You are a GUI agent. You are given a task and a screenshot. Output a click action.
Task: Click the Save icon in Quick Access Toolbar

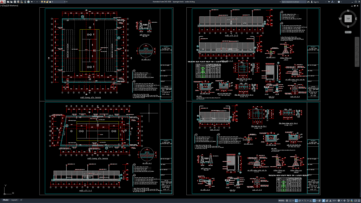click(x=15, y=2)
